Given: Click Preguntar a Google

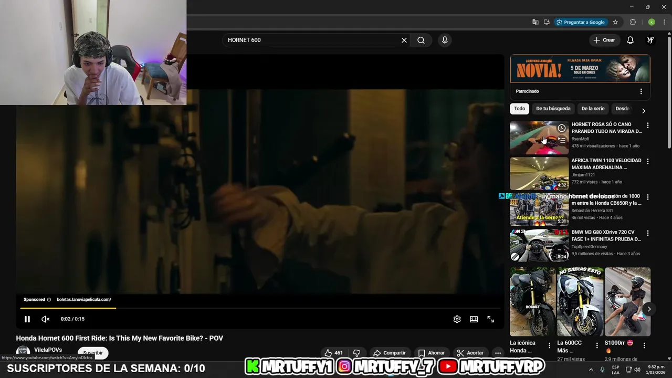Looking at the screenshot, I should point(581,22).
